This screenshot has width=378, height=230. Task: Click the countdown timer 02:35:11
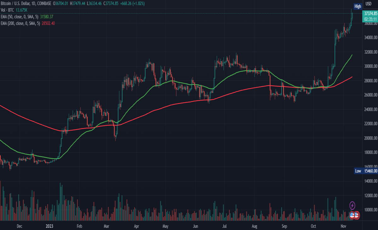[x=370, y=19]
